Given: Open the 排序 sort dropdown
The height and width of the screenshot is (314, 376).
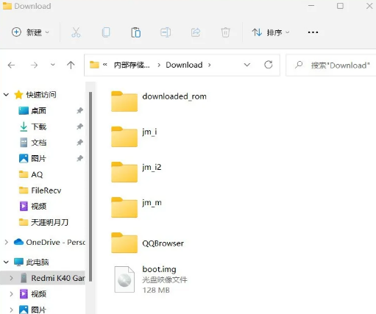Looking at the screenshot, I should click(x=271, y=32).
